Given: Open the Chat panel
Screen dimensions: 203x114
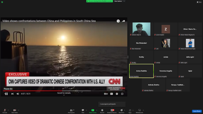Looking at the screenshot, I should coord(83,111).
